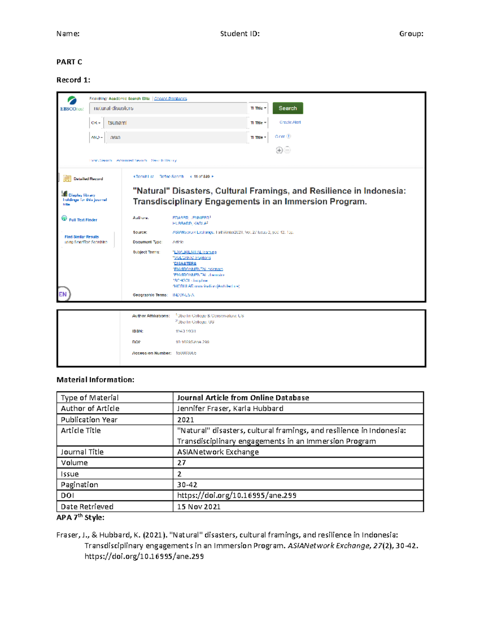The height and width of the screenshot is (621, 480).
Task: Click the help question mark beside Clear
Action: click(289, 136)
